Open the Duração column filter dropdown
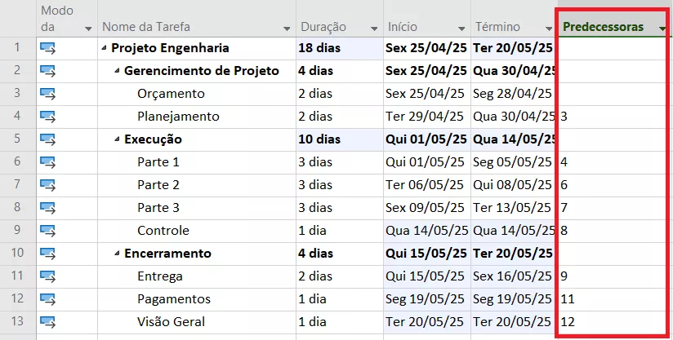 click(x=374, y=29)
